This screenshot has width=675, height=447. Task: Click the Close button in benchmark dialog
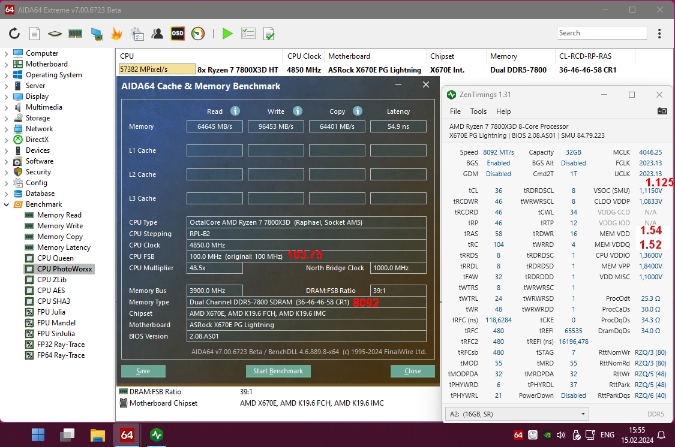click(x=412, y=371)
